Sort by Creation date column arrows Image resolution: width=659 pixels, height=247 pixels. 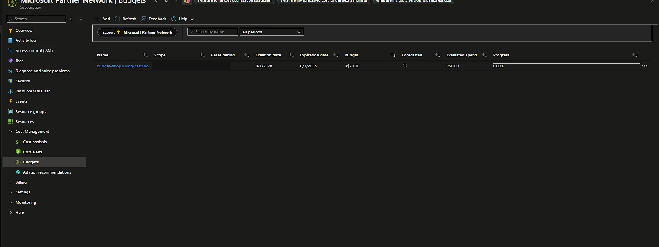291,55
